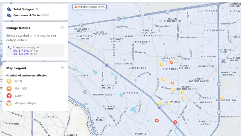
Task: Click the warning triangle in event alert
Action: (76, 7)
